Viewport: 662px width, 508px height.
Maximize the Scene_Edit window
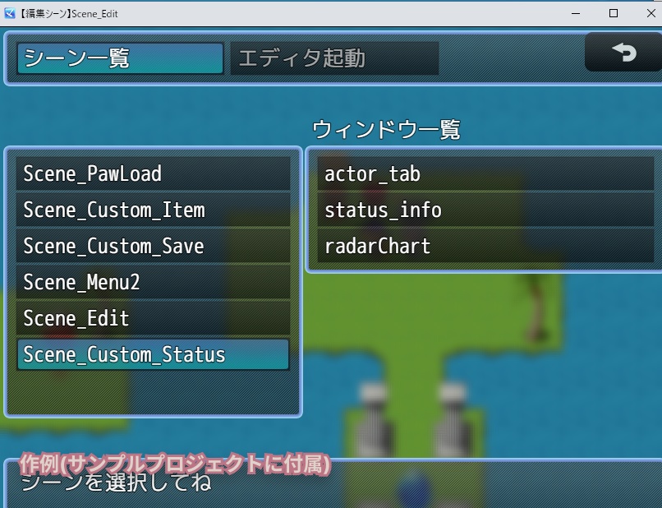coord(612,13)
